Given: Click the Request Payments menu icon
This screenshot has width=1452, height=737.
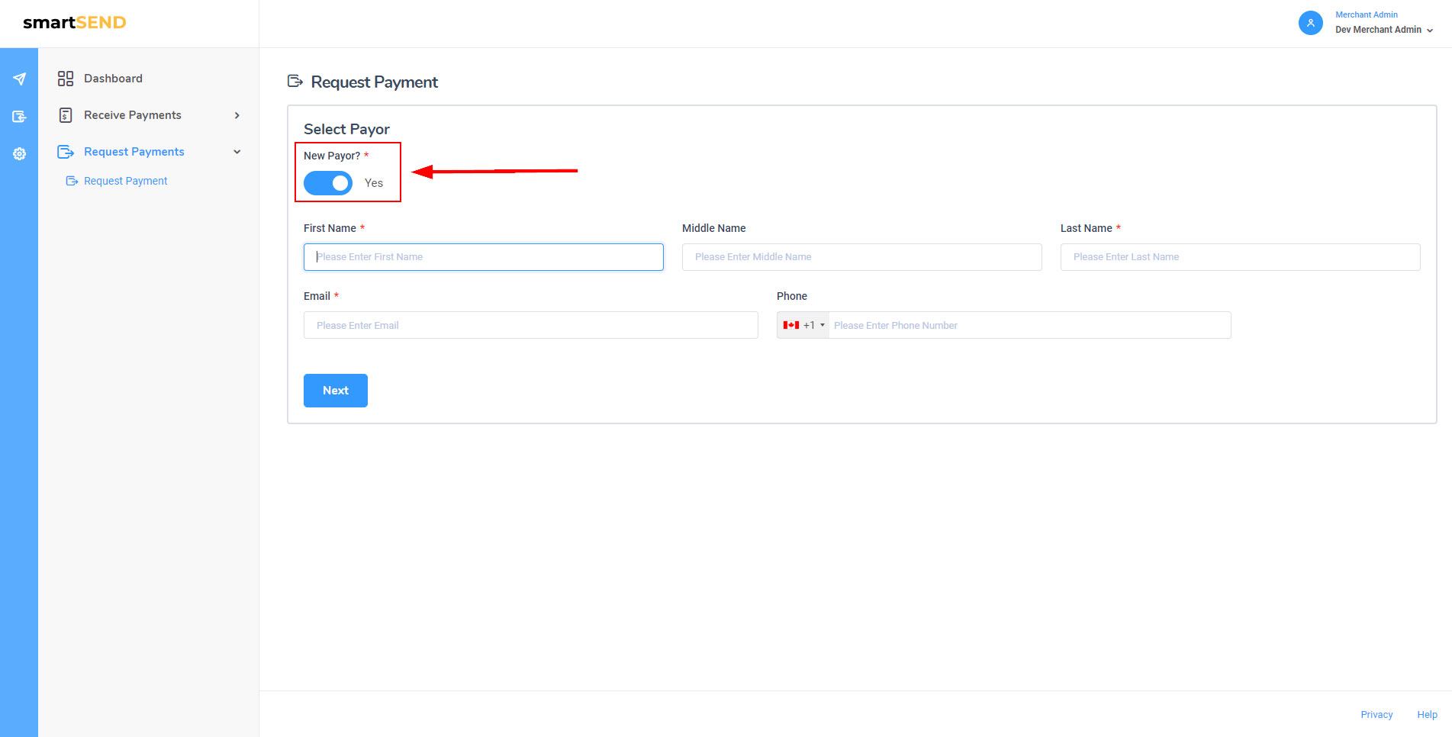Looking at the screenshot, I should pos(66,152).
